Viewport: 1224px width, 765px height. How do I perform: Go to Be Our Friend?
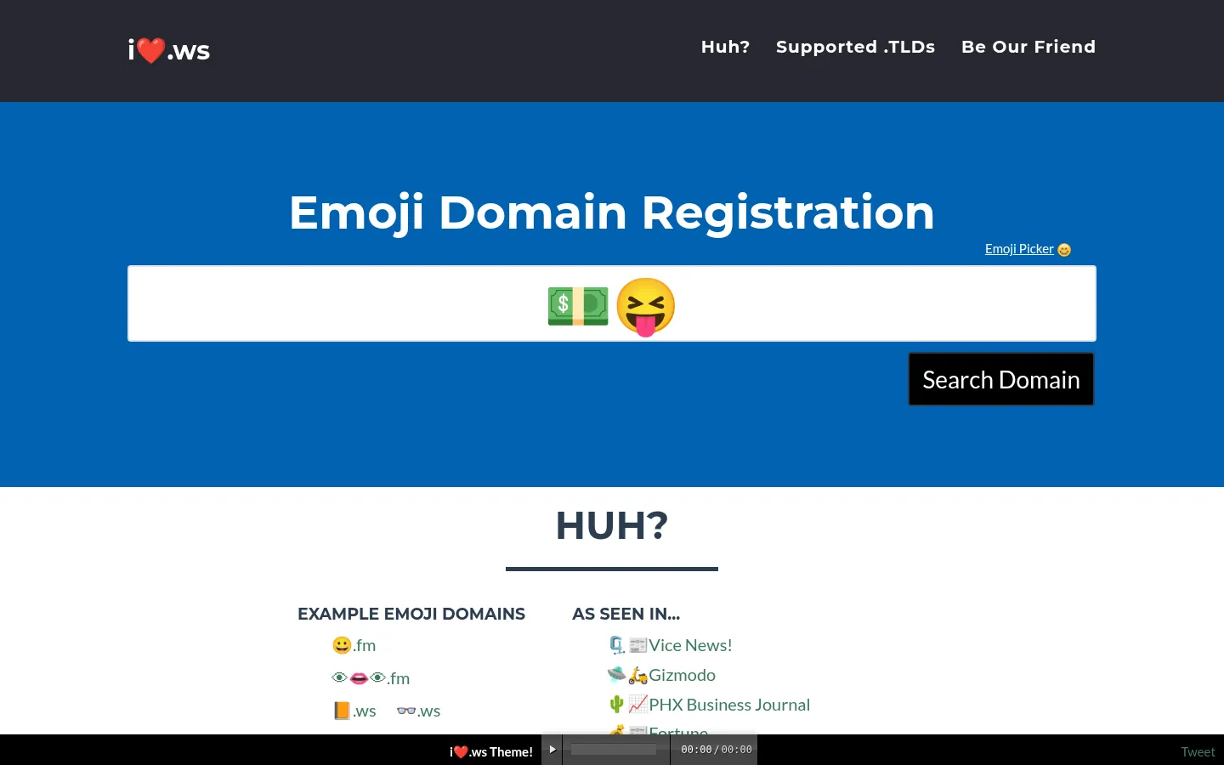coord(1028,47)
